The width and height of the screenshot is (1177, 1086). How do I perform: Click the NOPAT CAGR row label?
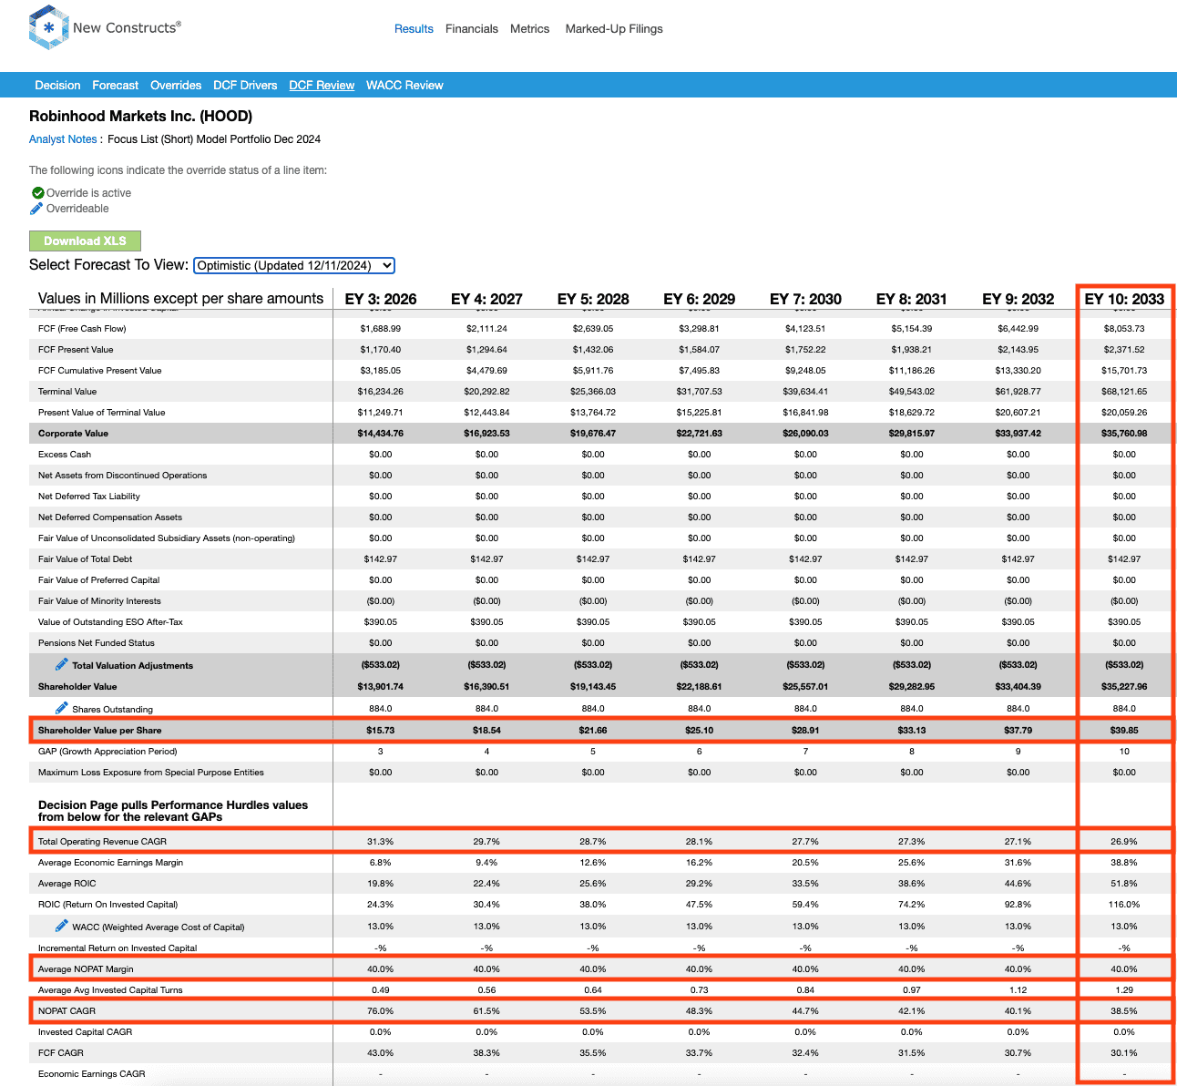(67, 1010)
